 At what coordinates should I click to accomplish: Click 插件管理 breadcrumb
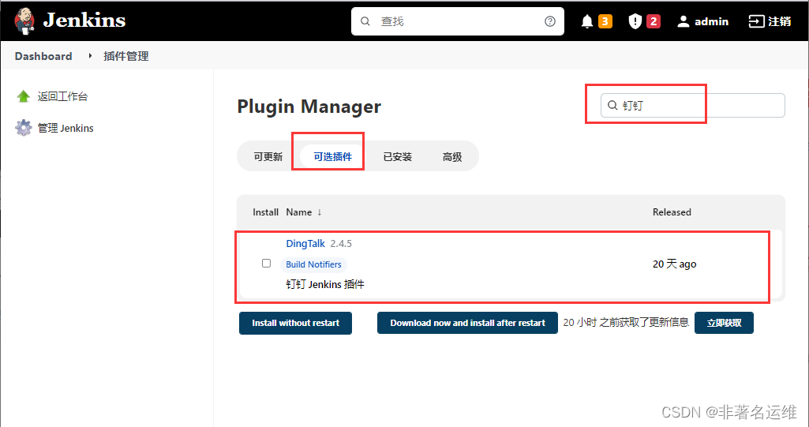click(126, 56)
